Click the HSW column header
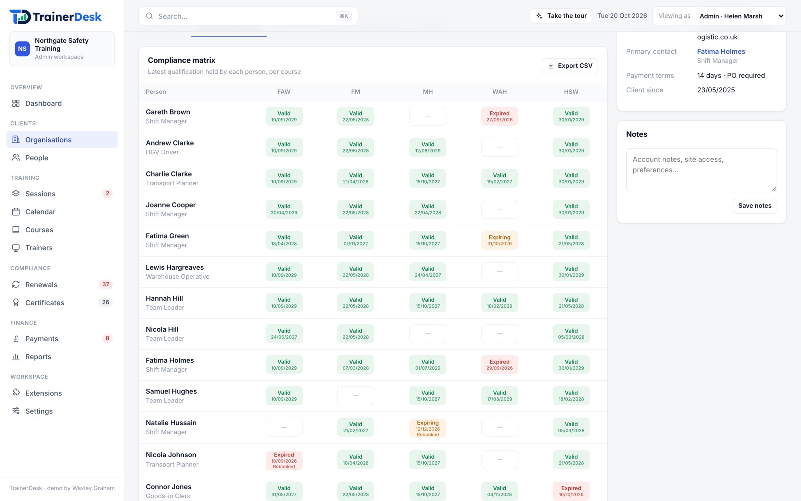The image size is (801, 501). pos(571,92)
